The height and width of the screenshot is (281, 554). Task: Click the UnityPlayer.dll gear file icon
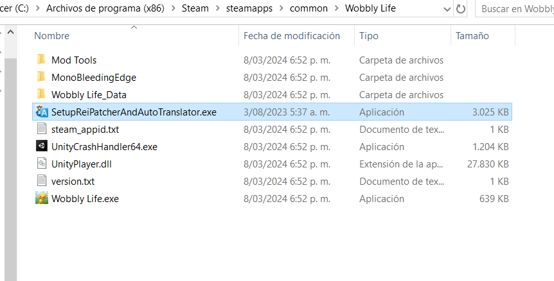pos(42,164)
